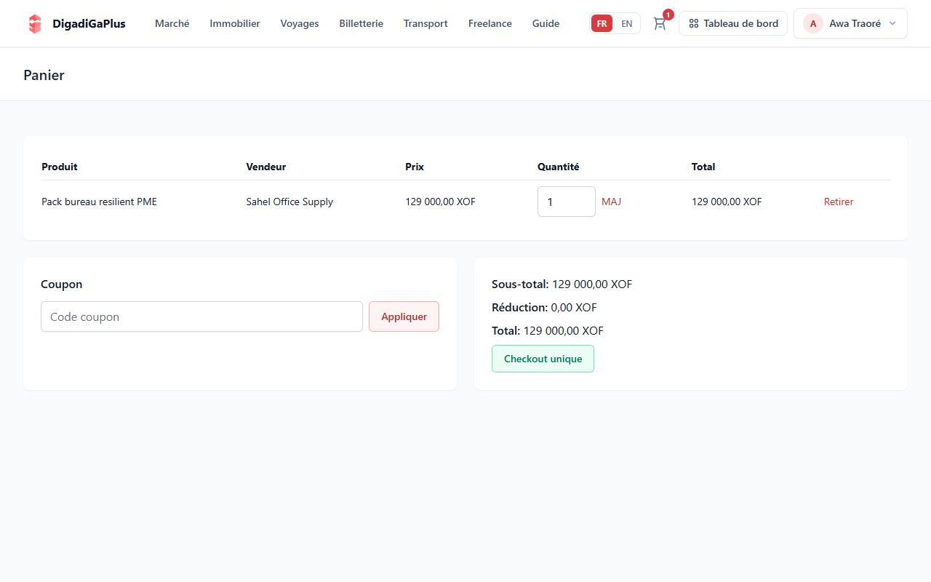Click Retirer to remove the product

point(839,202)
